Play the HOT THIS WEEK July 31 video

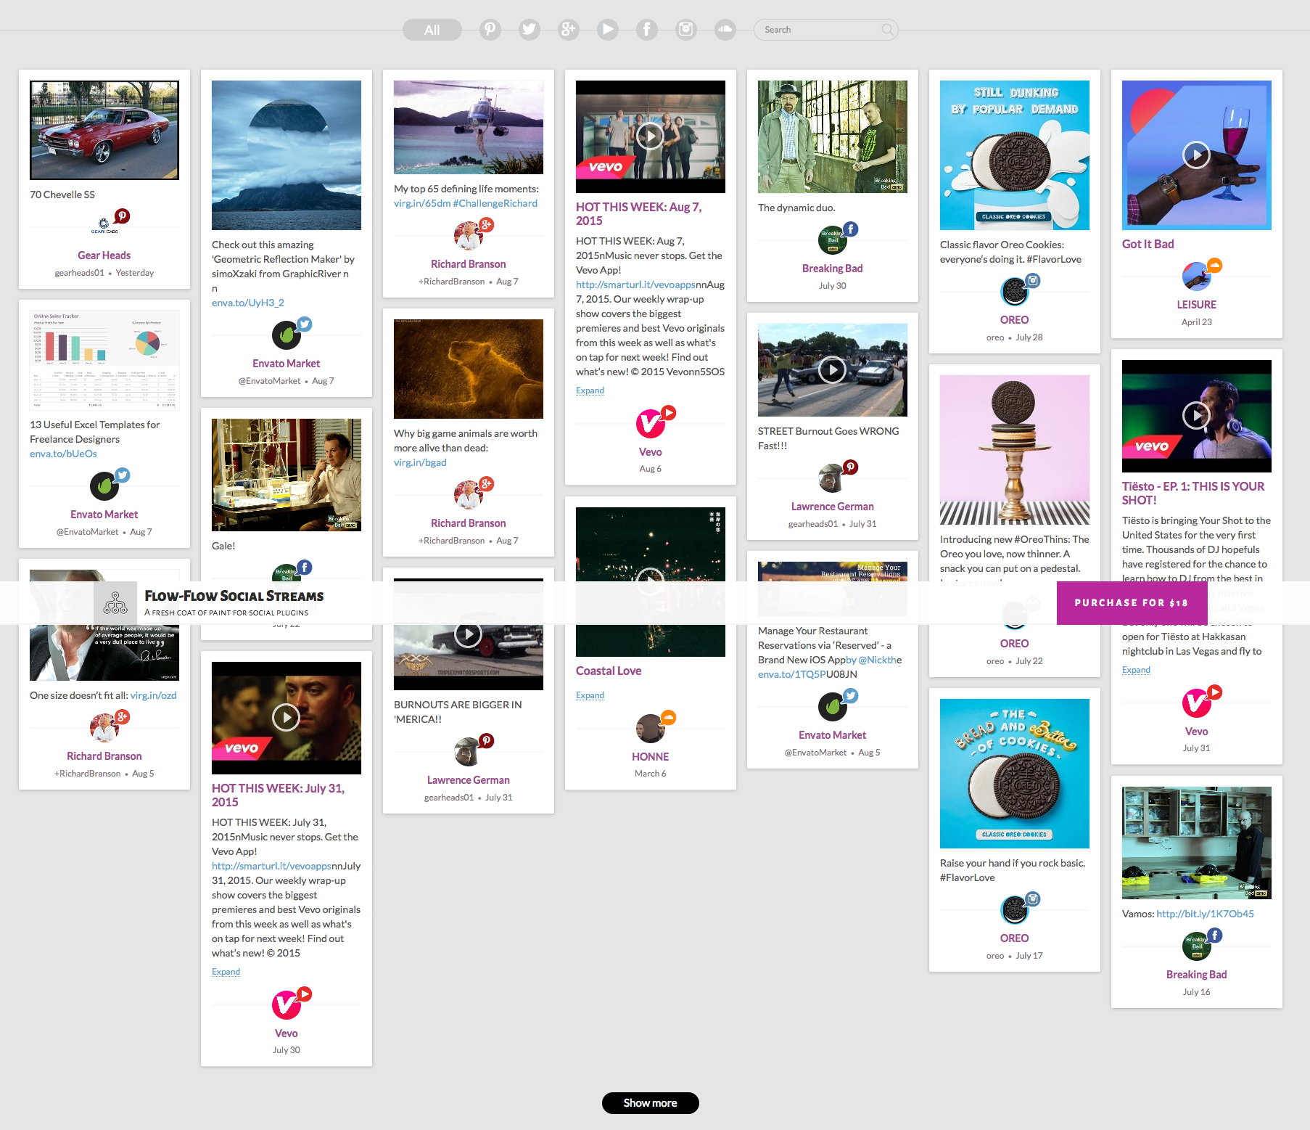(287, 718)
